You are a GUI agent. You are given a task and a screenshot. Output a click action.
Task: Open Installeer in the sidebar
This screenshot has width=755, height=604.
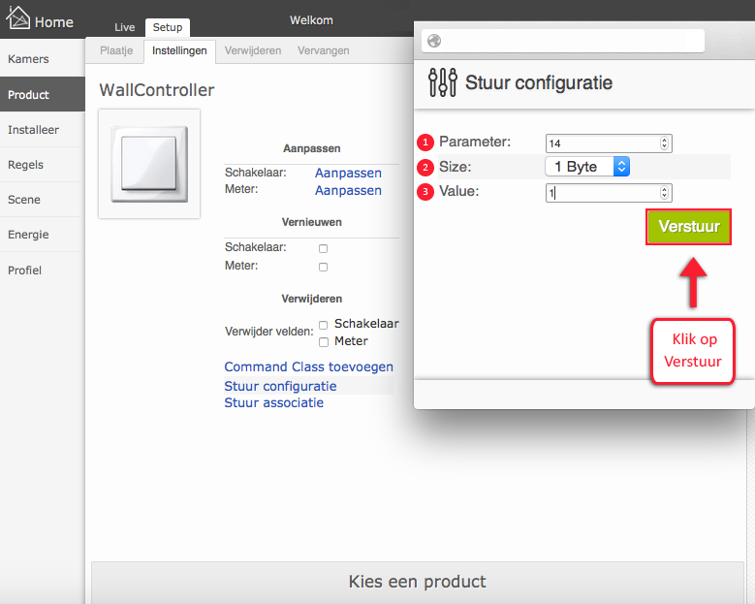click(x=43, y=130)
